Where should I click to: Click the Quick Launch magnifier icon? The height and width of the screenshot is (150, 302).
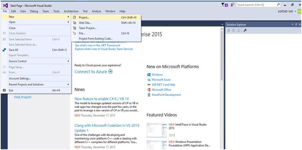[278, 5]
